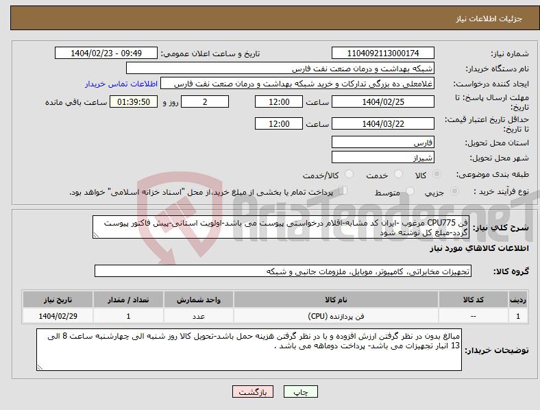Click the price validity date 1404/03/22
Screen dimensions: 540x410
(x=382, y=123)
